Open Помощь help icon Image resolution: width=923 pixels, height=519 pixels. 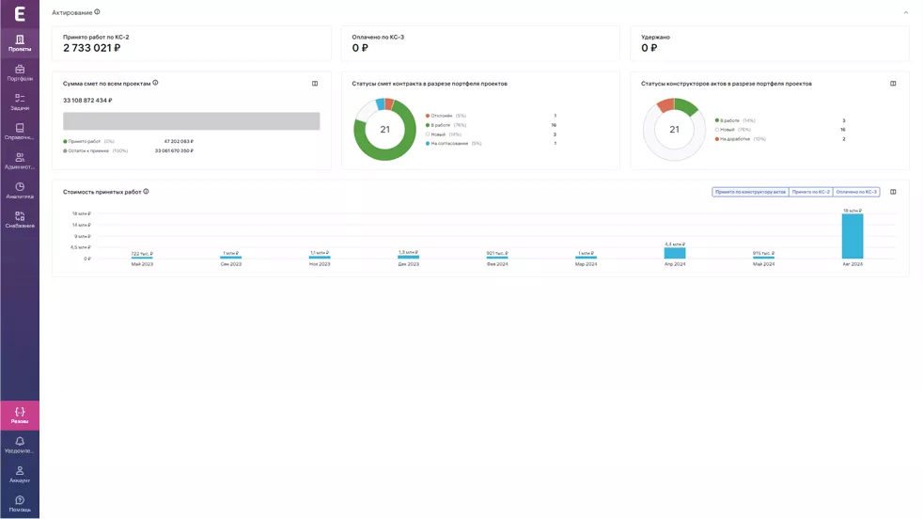(x=20, y=503)
